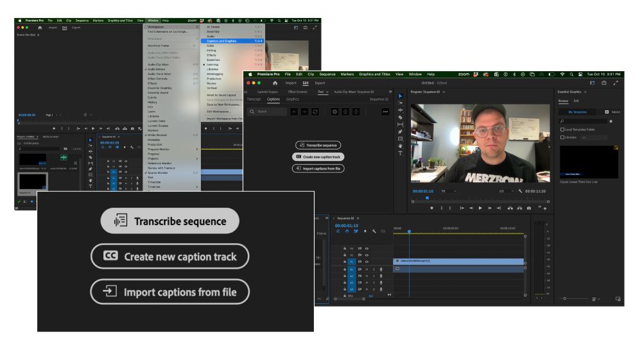Go to next search result in Text panel
Screen dimensions: 642x356
[304, 112]
